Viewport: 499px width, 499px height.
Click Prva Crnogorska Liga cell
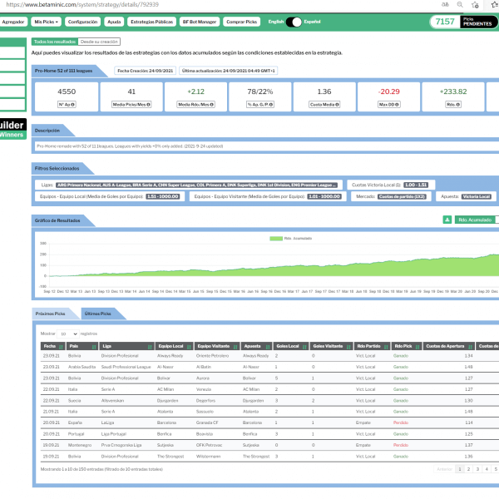(x=121, y=445)
